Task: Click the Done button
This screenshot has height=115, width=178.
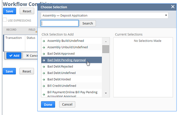Action: pyautogui.click(x=48, y=104)
